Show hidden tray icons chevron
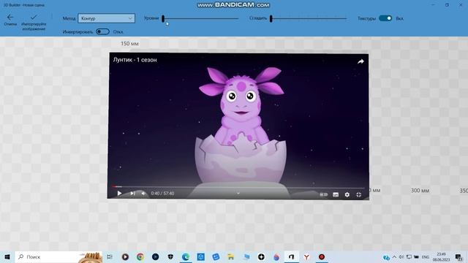 tap(394, 256)
